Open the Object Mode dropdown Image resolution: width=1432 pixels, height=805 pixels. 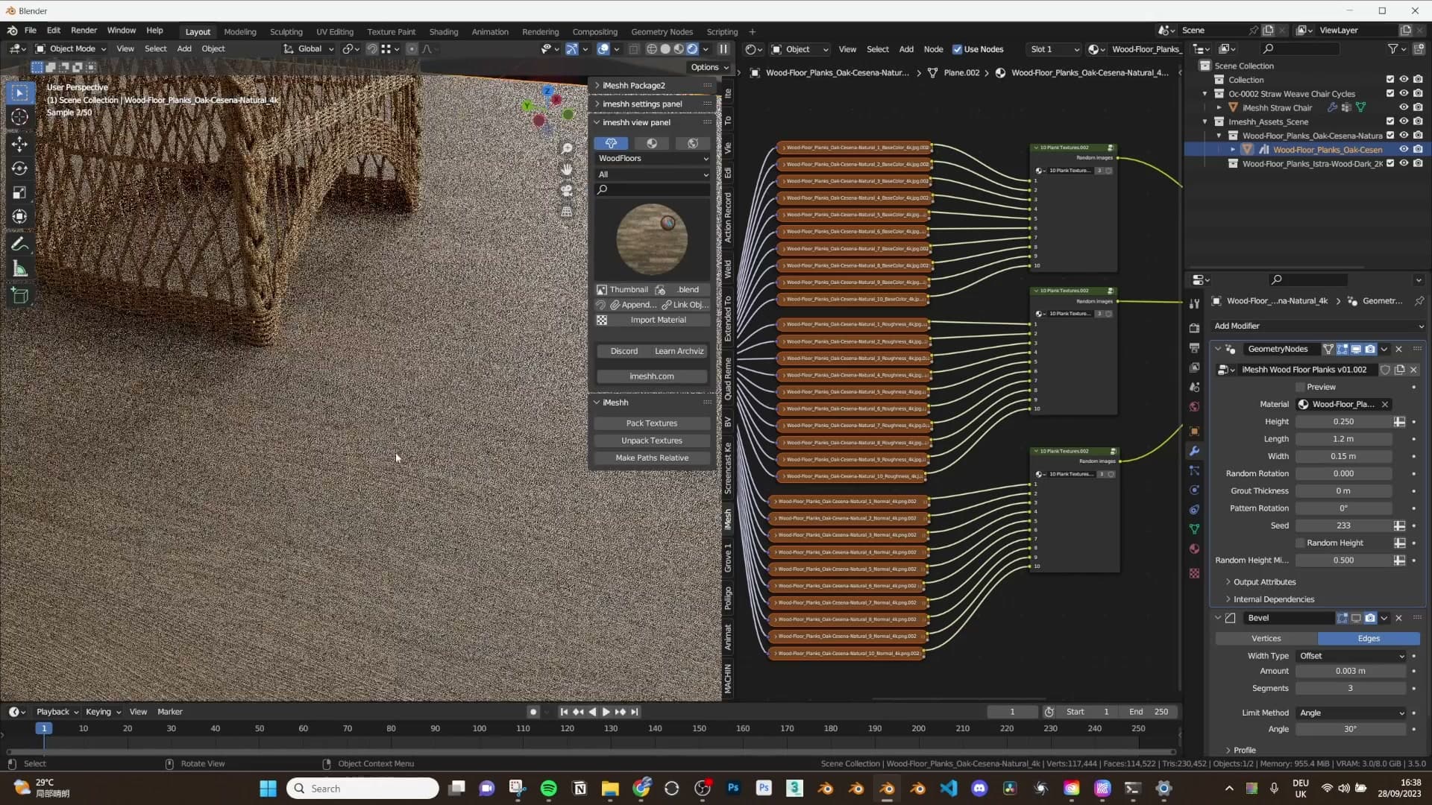(x=71, y=49)
